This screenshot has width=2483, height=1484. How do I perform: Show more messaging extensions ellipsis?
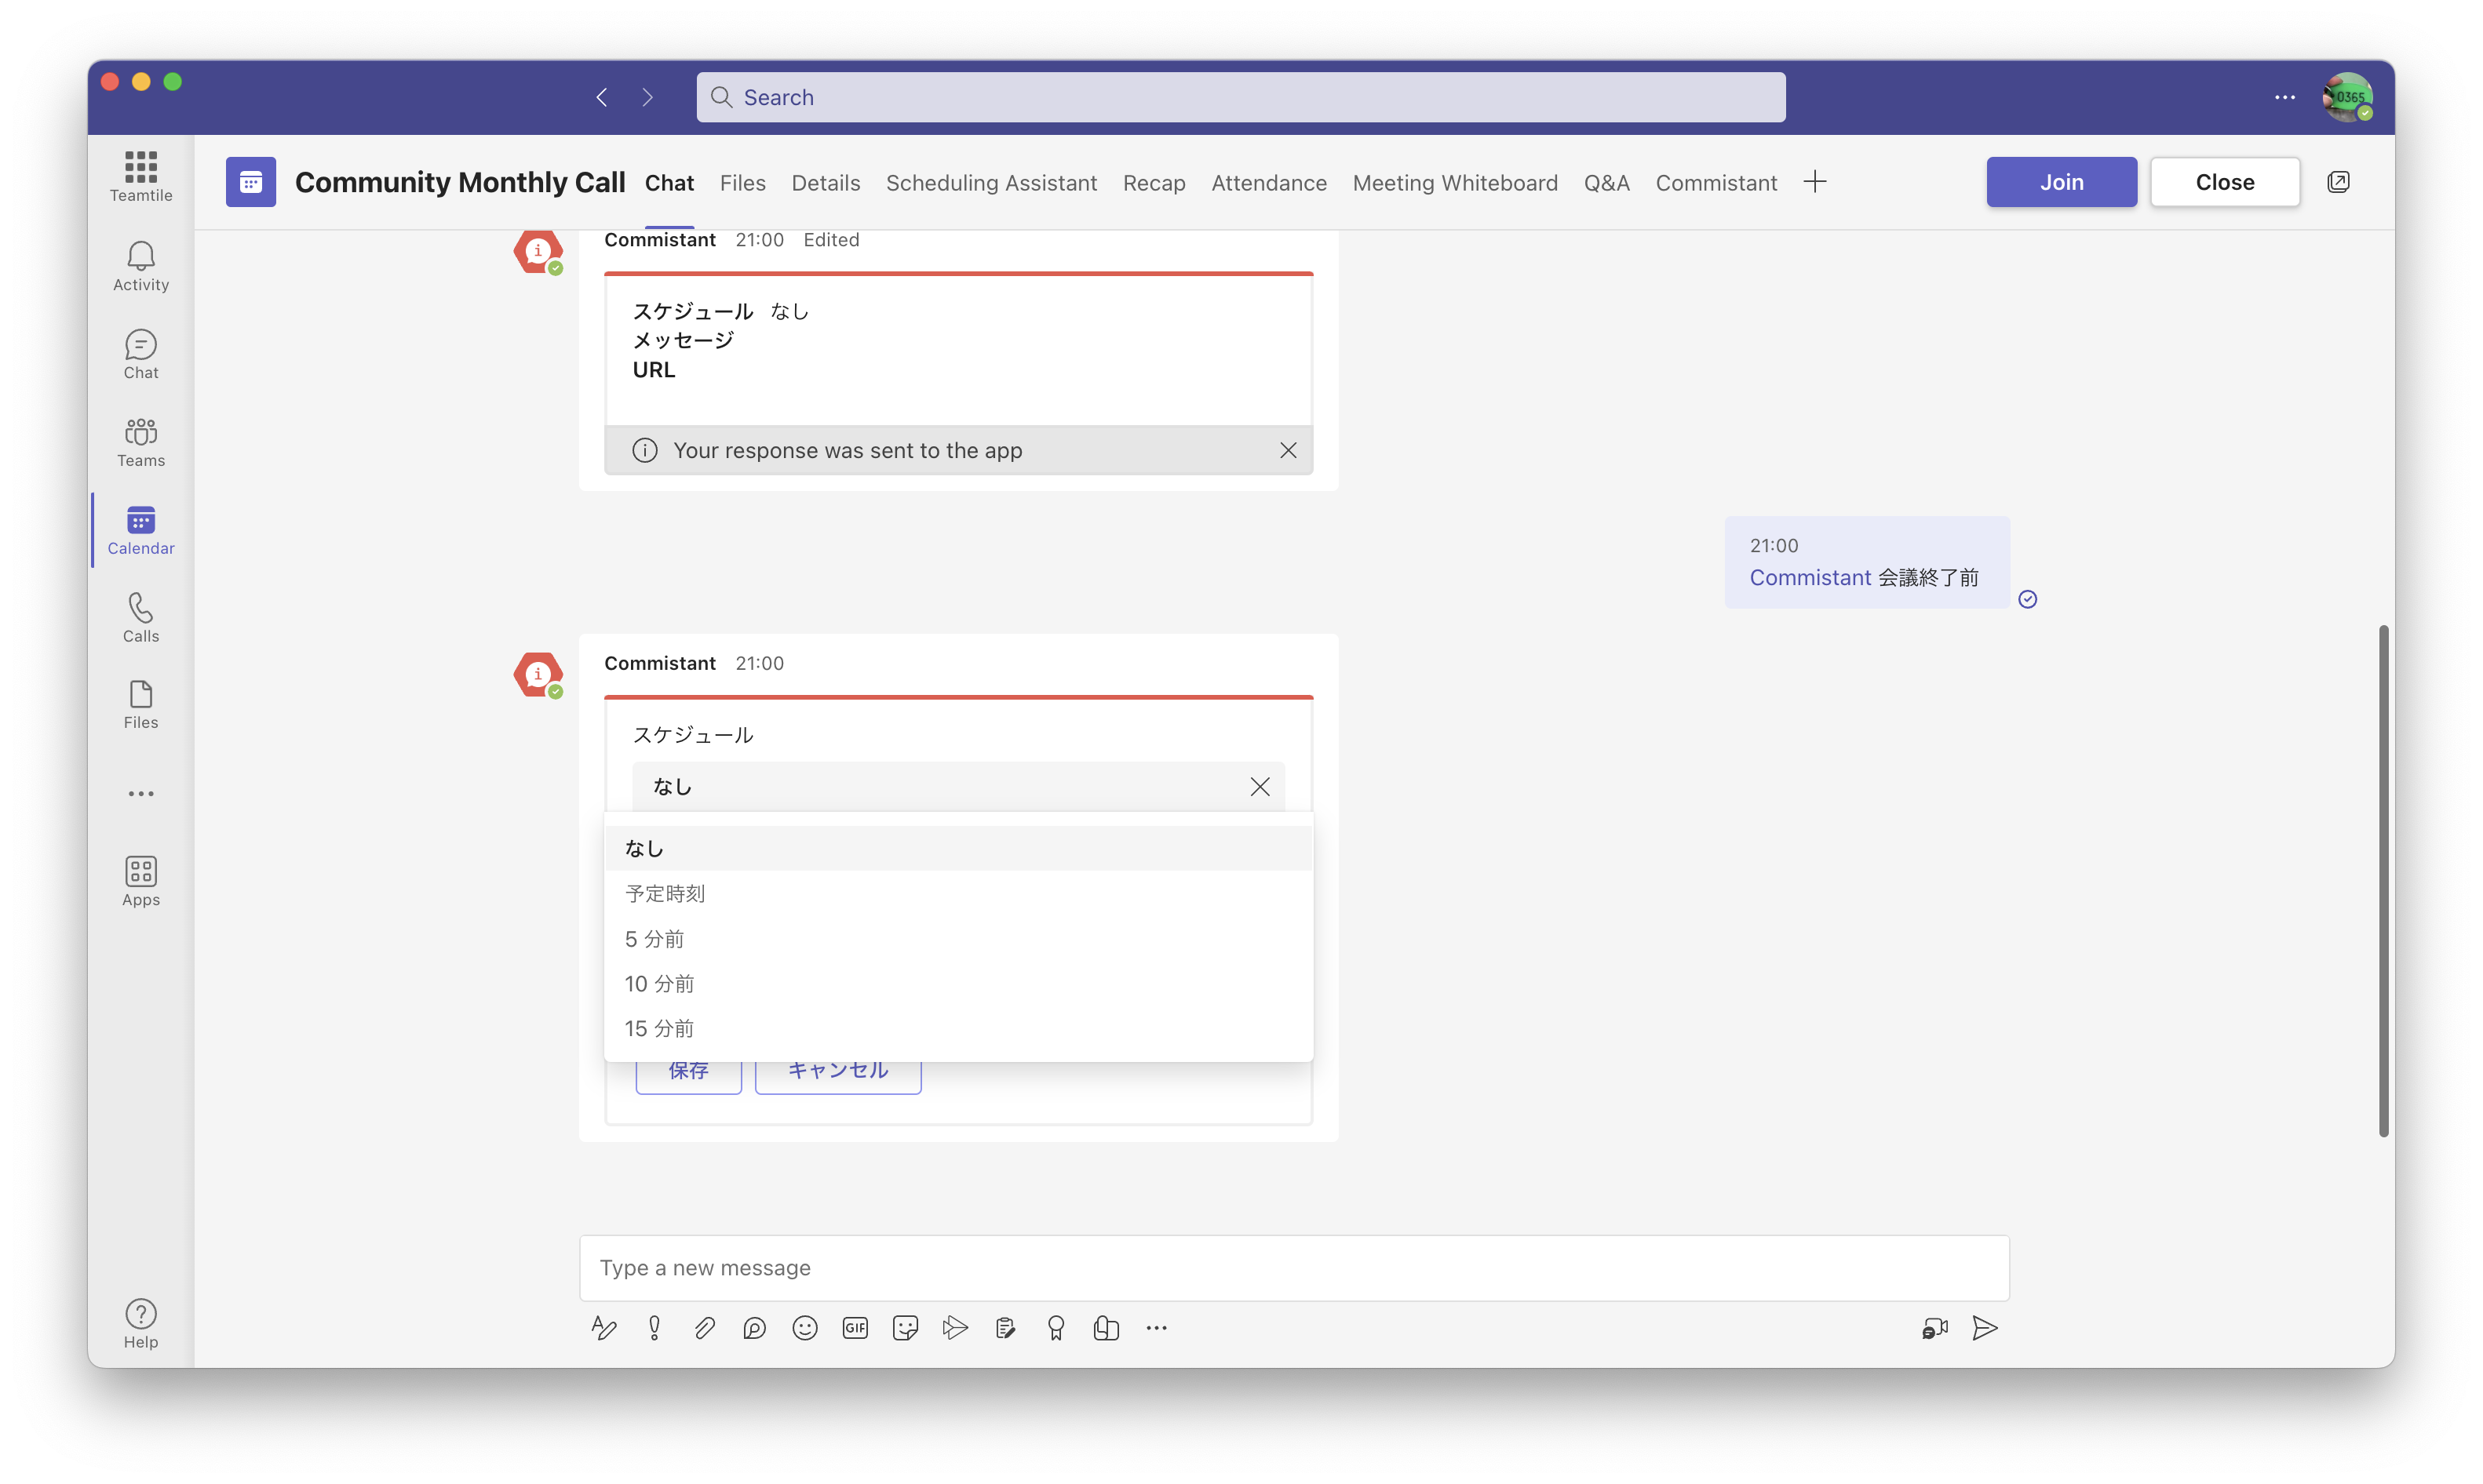click(1157, 1328)
